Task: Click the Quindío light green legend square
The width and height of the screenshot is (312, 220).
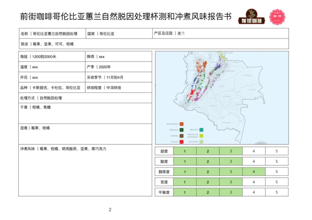Action: pyautogui.click(x=201, y=142)
